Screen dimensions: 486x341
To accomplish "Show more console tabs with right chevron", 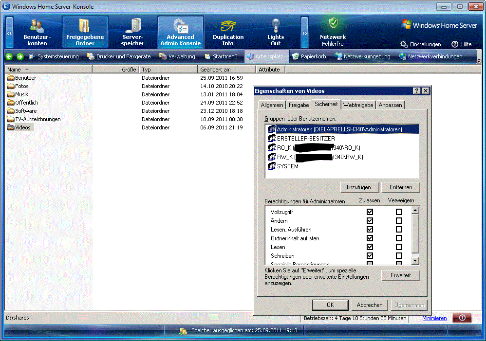I will point(305,33).
